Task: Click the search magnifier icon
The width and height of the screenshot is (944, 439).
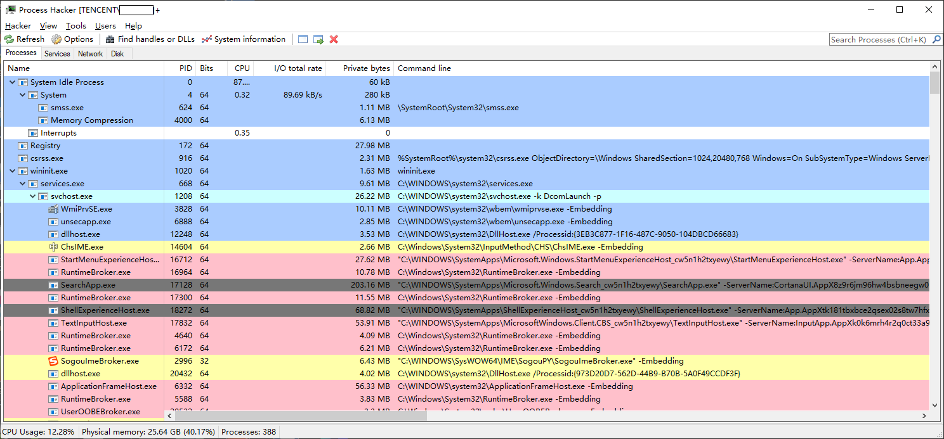Action: coord(937,39)
